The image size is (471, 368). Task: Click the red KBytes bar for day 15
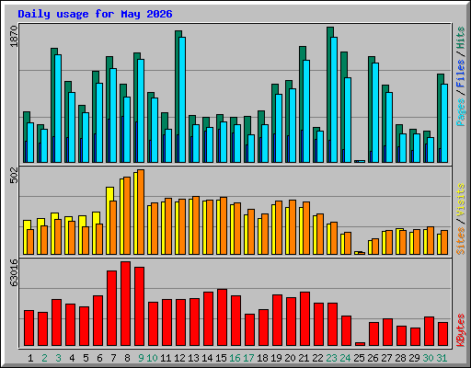point(222,317)
